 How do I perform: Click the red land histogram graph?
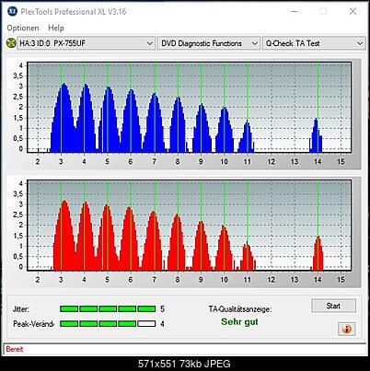coord(189,226)
